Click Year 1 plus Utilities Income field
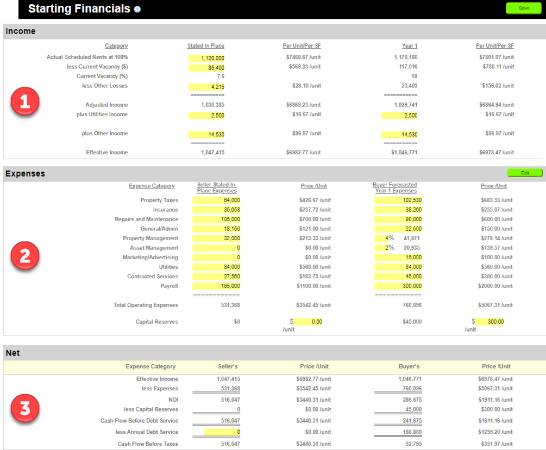Viewport: 546px width, 450px height. pyautogui.click(x=400, y=115)
